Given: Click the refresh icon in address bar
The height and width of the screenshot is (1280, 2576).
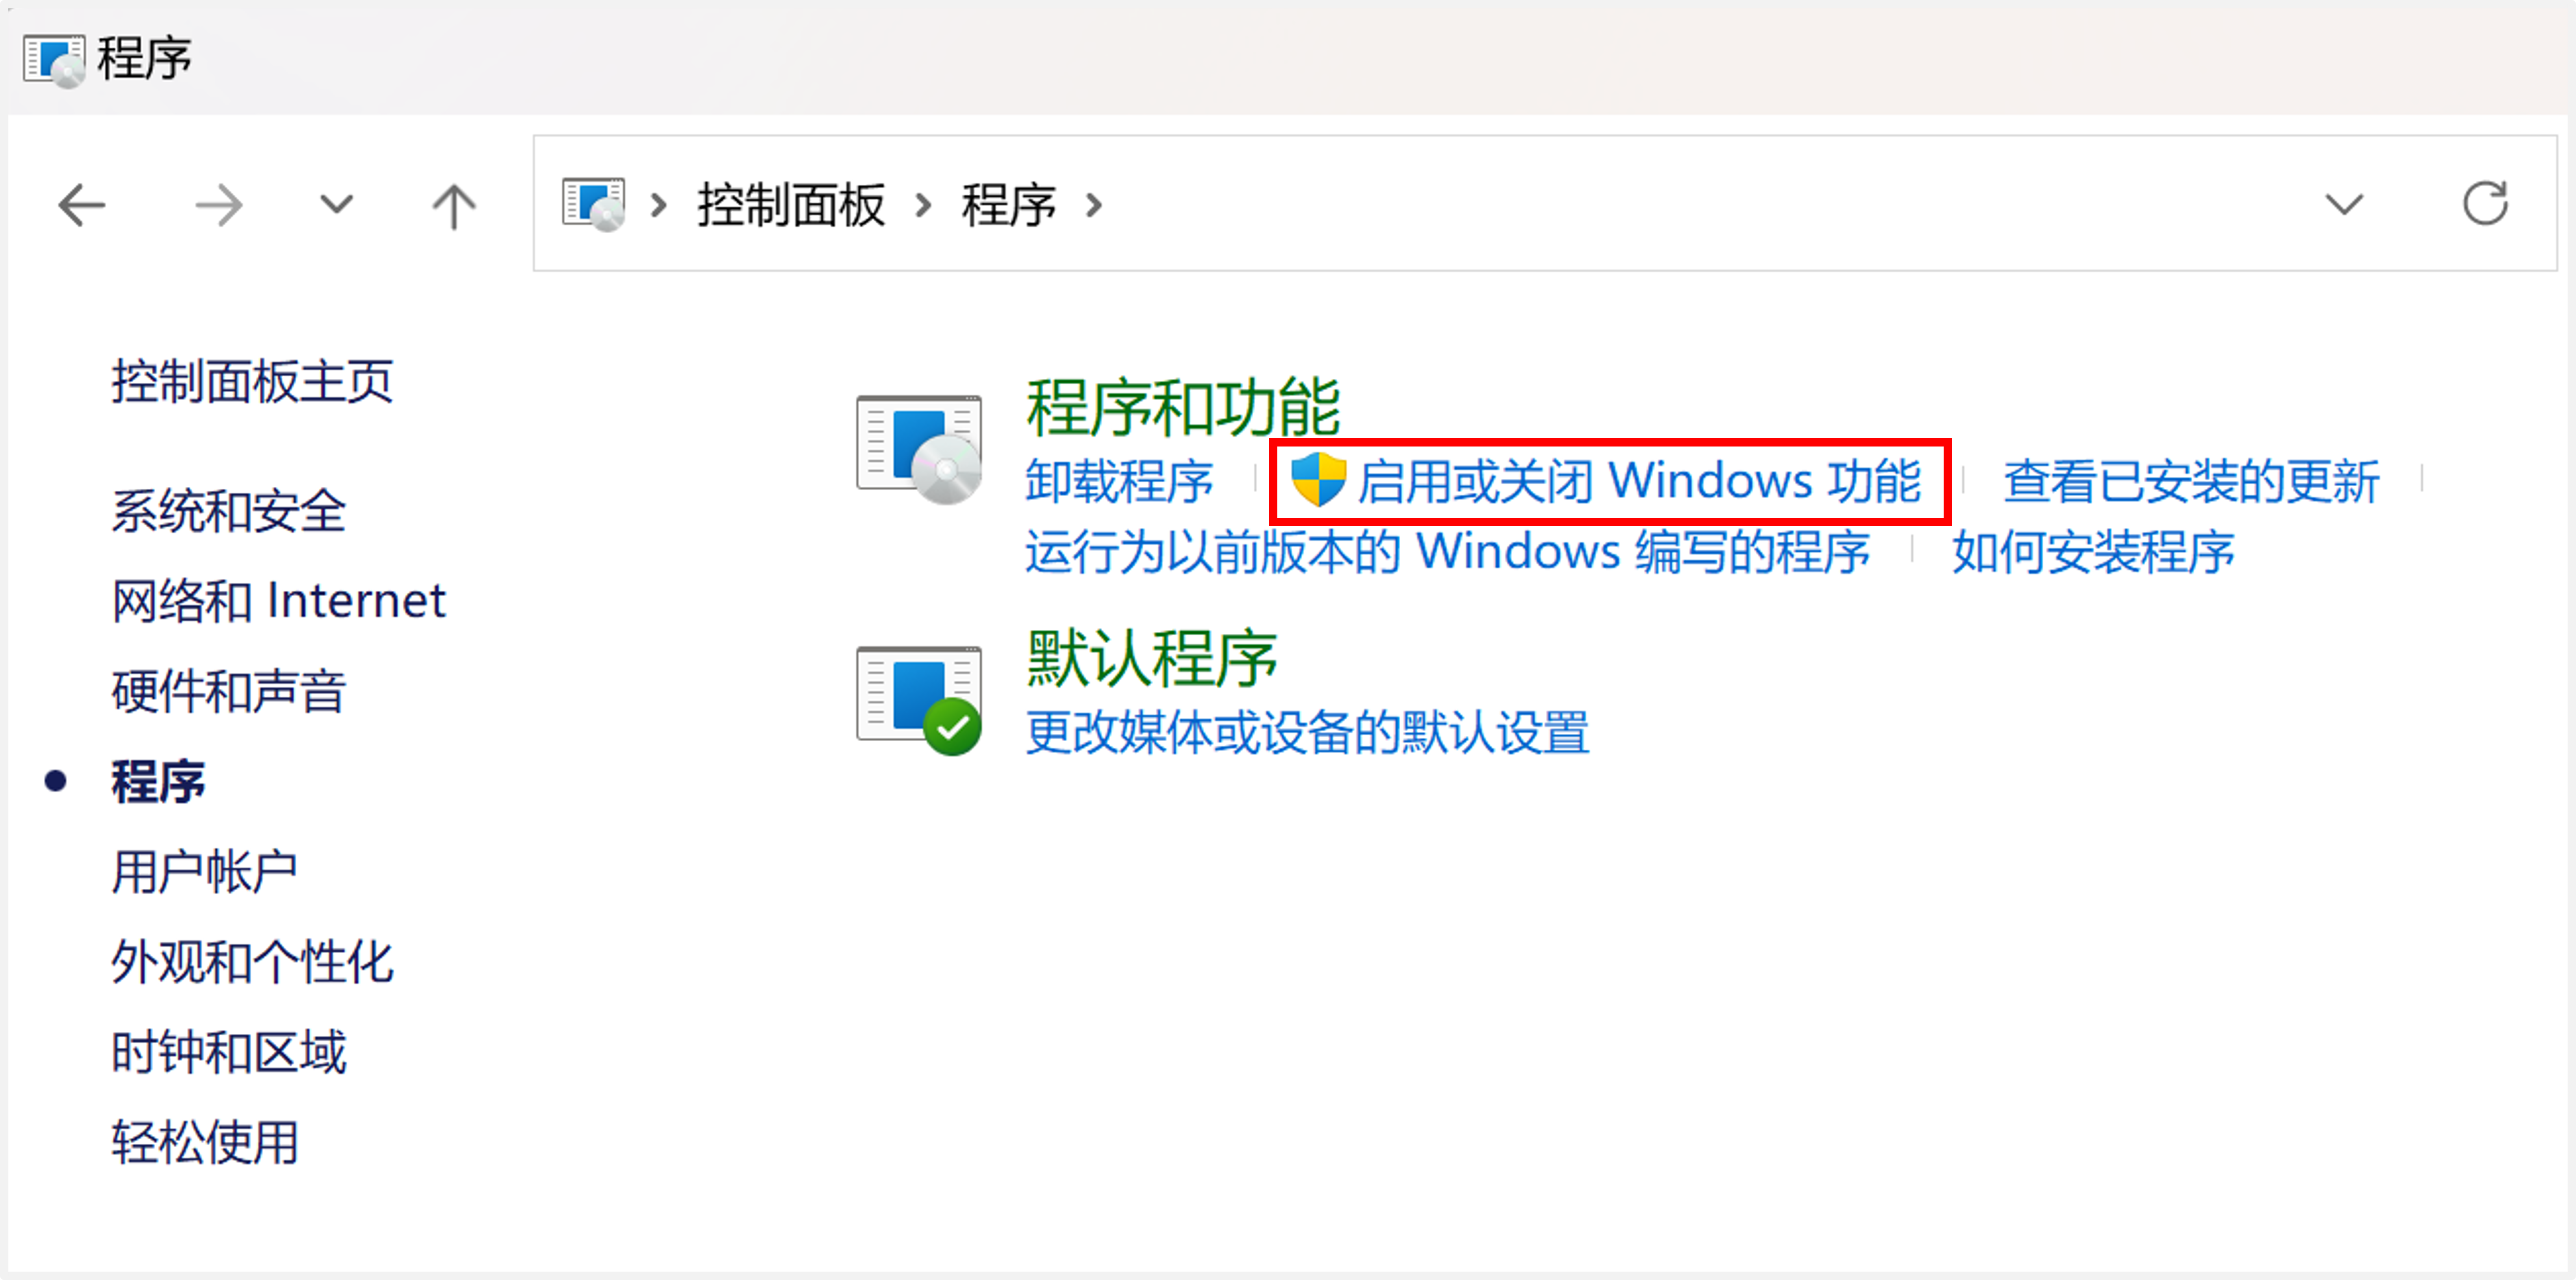Looking at the screenshot, I should (2485, 204).
